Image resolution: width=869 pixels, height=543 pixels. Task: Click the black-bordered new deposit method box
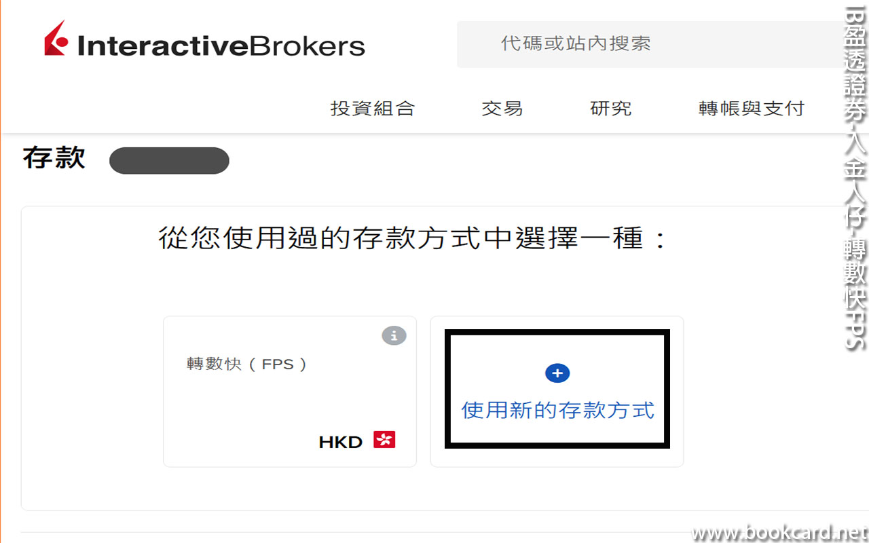[x=557, y=389]
